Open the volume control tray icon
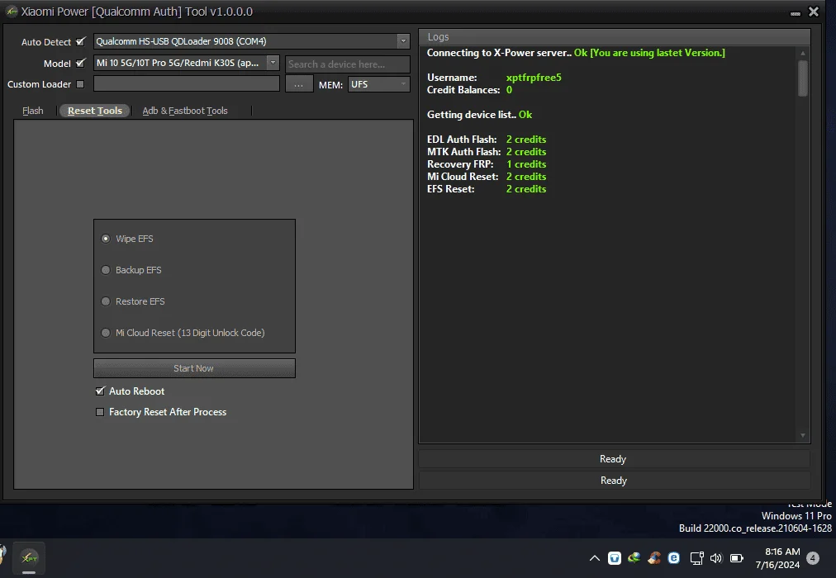The width and height of the screenshot is (836, 578). [716, 558]
